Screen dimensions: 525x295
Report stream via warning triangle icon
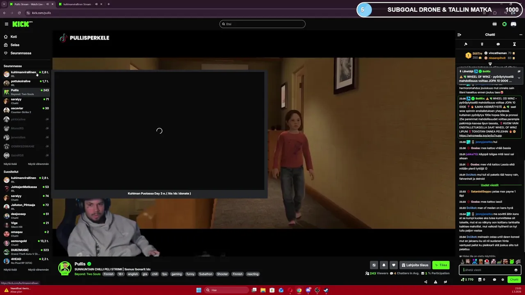[x=435, y=282]
